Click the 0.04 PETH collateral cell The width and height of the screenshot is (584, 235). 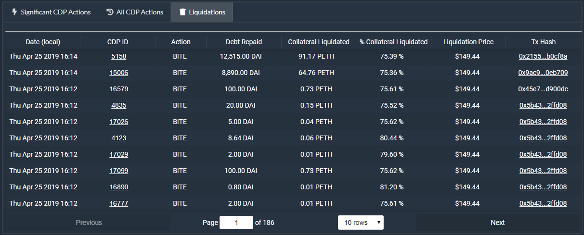click(316, 122)
